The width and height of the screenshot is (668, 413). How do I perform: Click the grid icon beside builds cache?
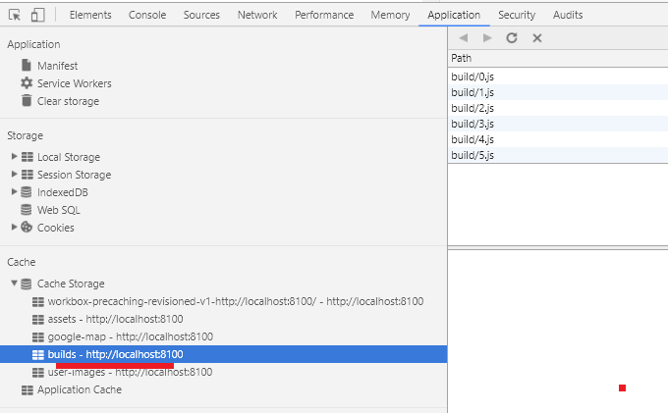point(38,355)
